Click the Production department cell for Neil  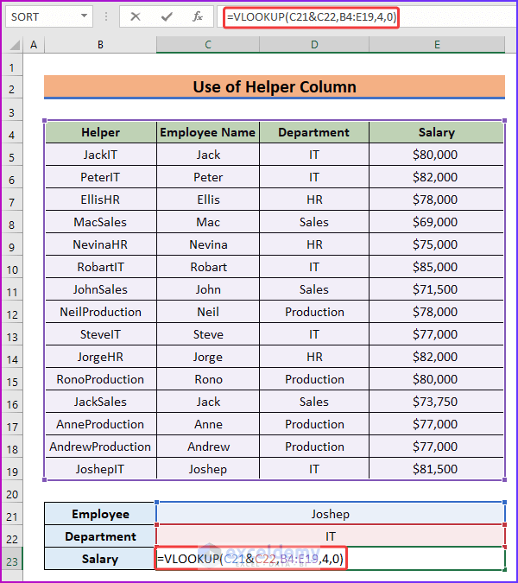click(x=314, y=312)
